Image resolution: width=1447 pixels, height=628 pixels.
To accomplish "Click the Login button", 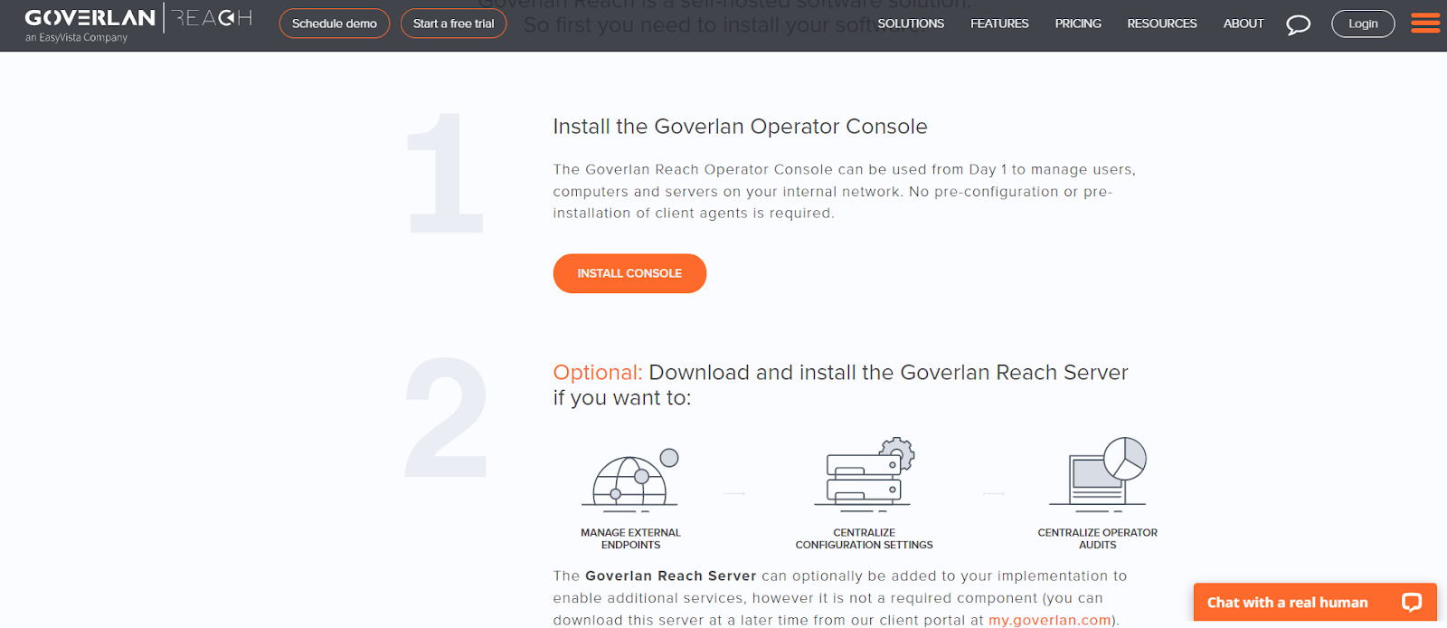I will [1363, 24].
